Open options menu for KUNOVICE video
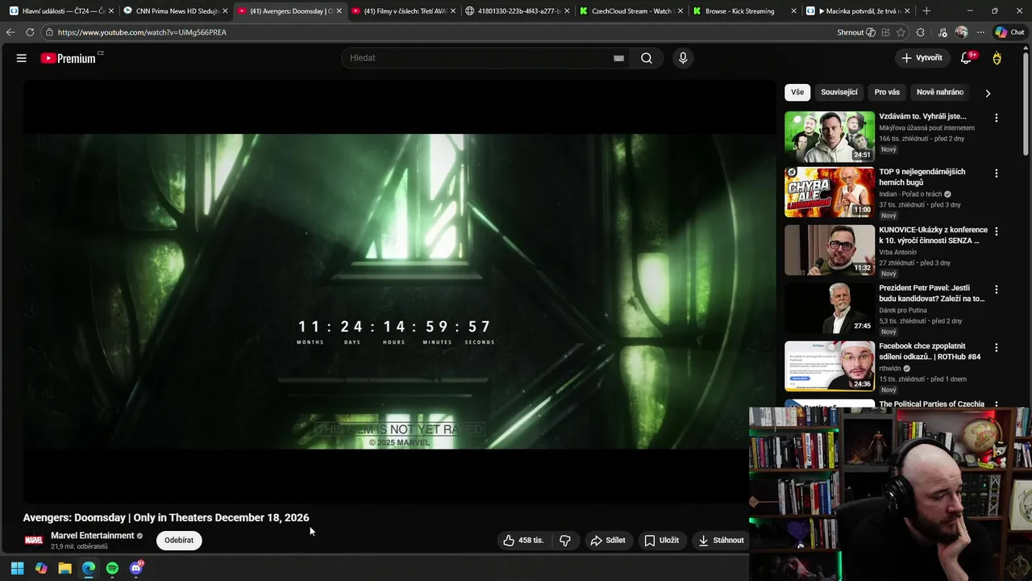This screenshot has height=581, width=1032. pos(997,232)
